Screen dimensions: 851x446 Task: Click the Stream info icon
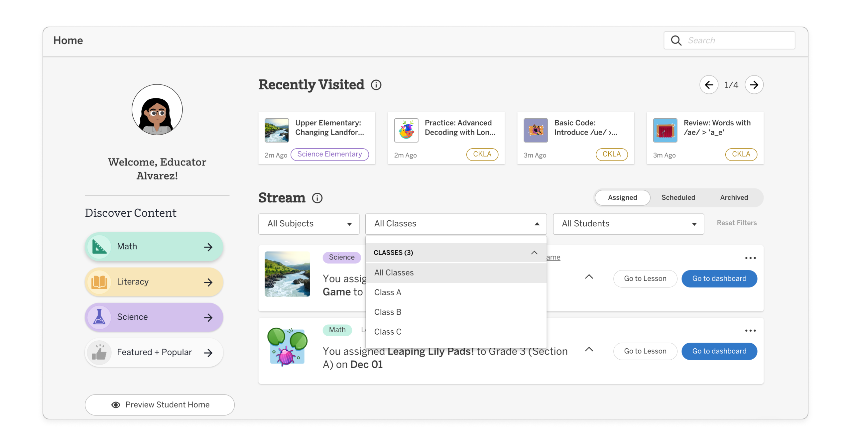[317, 198]
